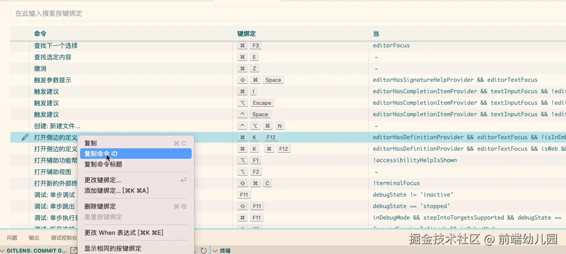Select 删除键绑定 from the context menu

tap(135, 207)
